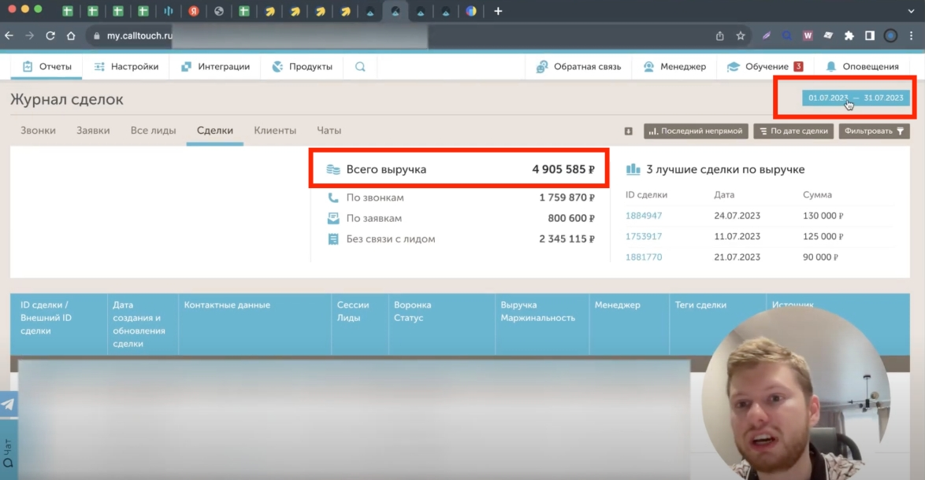The height and width of the screenshot is (480, 925).
Task: Open the Оповещения bell notifications
Action: (862, 67)
